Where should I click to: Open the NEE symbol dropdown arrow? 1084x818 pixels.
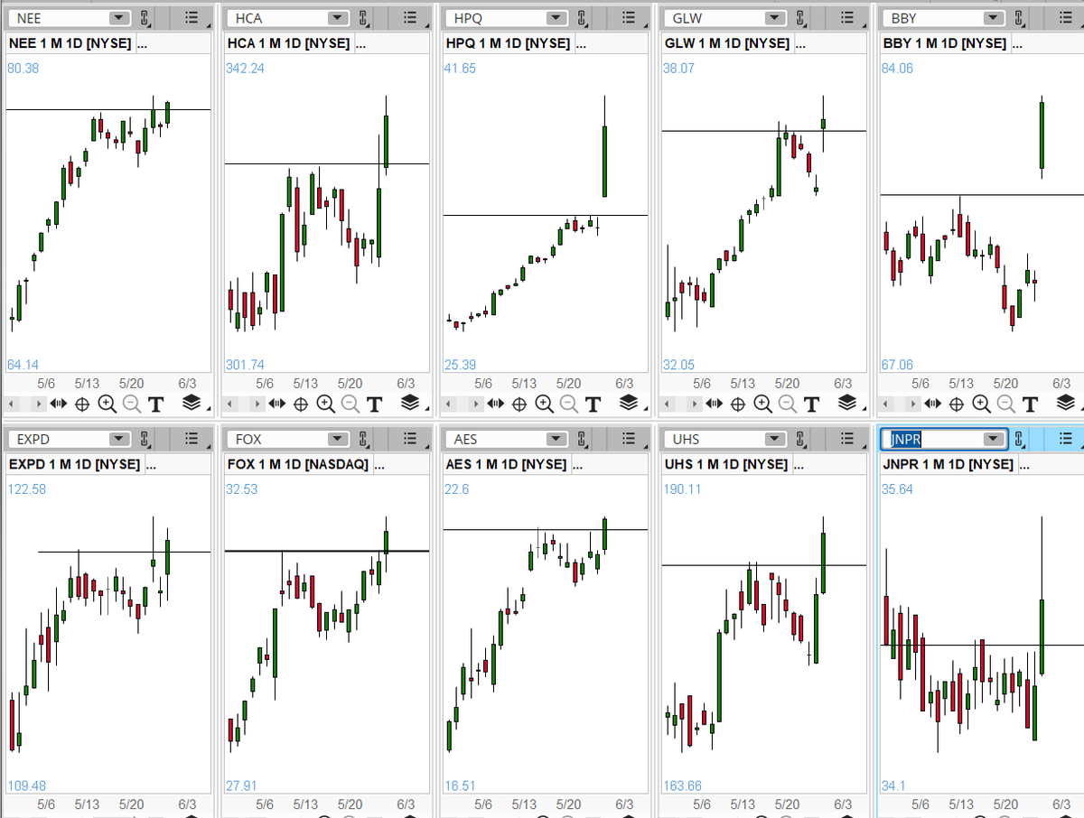pos(119,18)
